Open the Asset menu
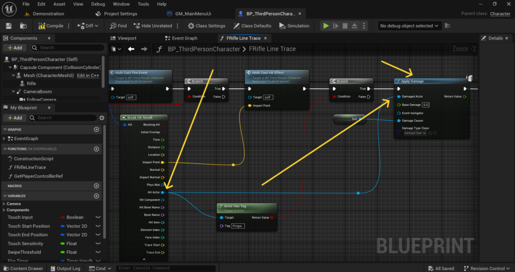The image size is (515, 272). click(59, 4)
